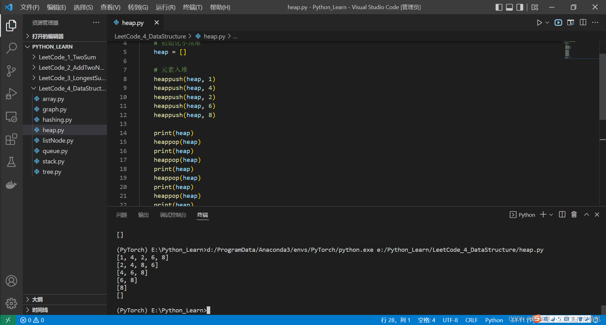Open remote window status bar button
606x325 pixels.
pos(8,320)
